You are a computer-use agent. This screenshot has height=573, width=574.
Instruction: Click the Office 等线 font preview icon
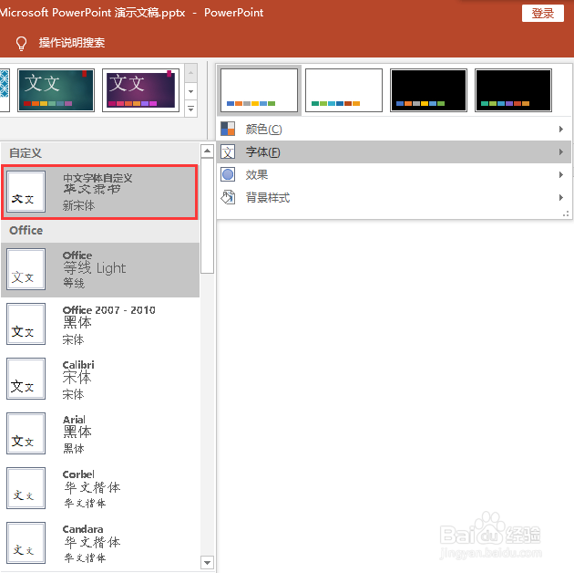point(26,269)
